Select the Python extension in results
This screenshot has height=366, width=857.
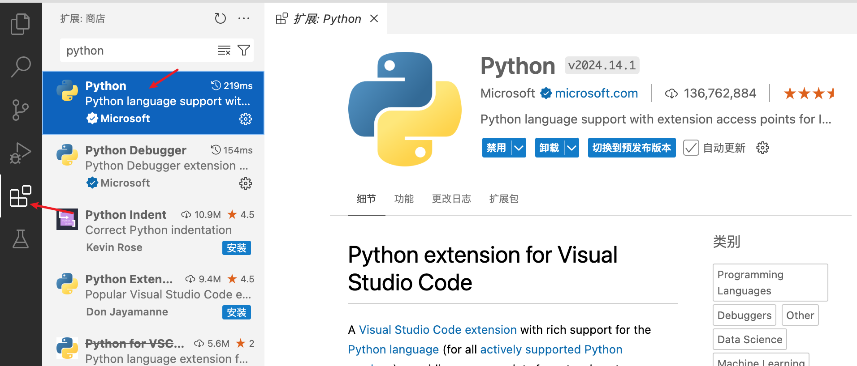point(153,102)
